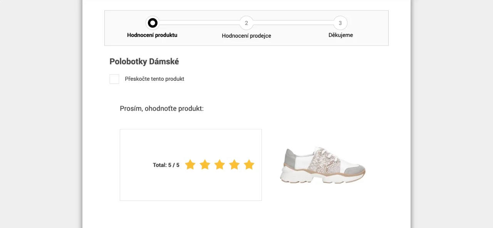Switch to the 'Hodnocení prodejce' step
This screenshot has width=493, height=228.
(x=246, y=36)
